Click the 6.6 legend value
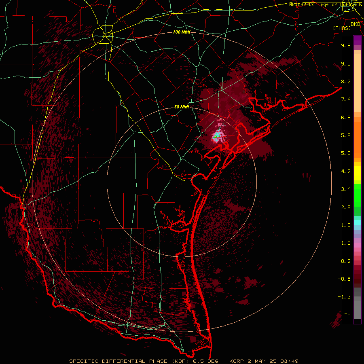The width and height of the screenshot is (364, 364). click(346, 117)
